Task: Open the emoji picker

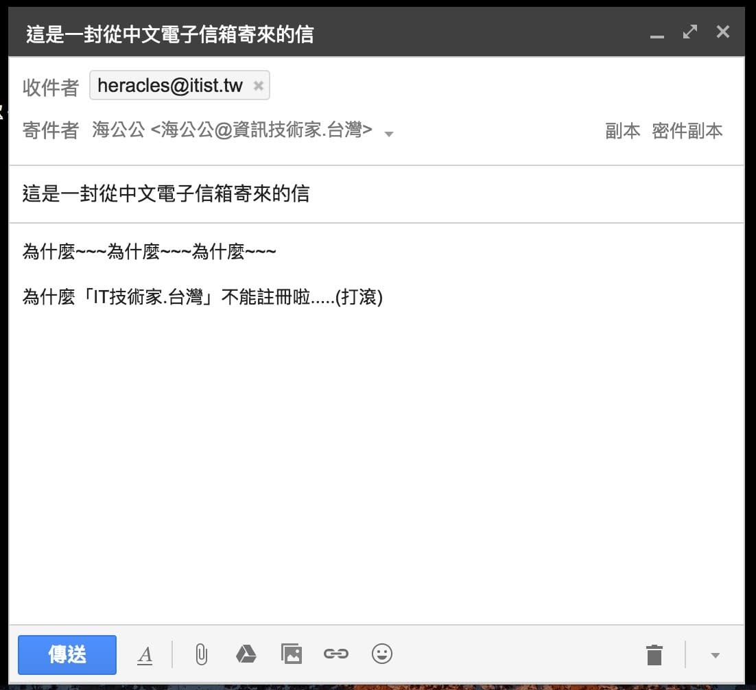Action: point(382,654)
